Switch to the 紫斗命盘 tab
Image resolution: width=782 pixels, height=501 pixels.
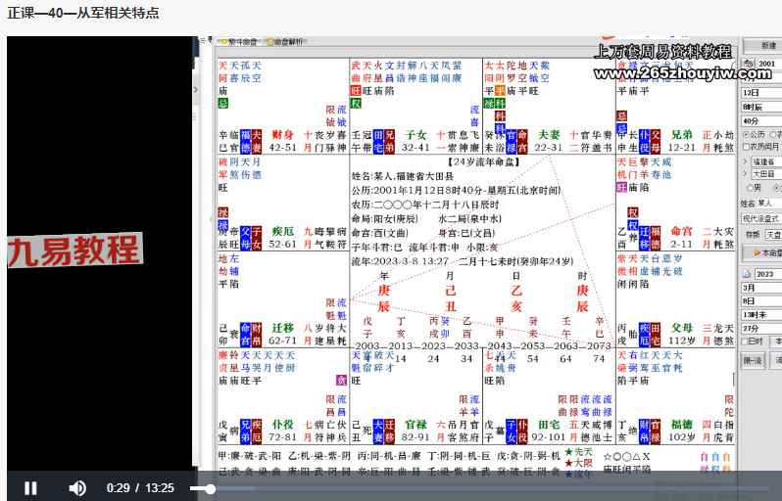(238, 43)
